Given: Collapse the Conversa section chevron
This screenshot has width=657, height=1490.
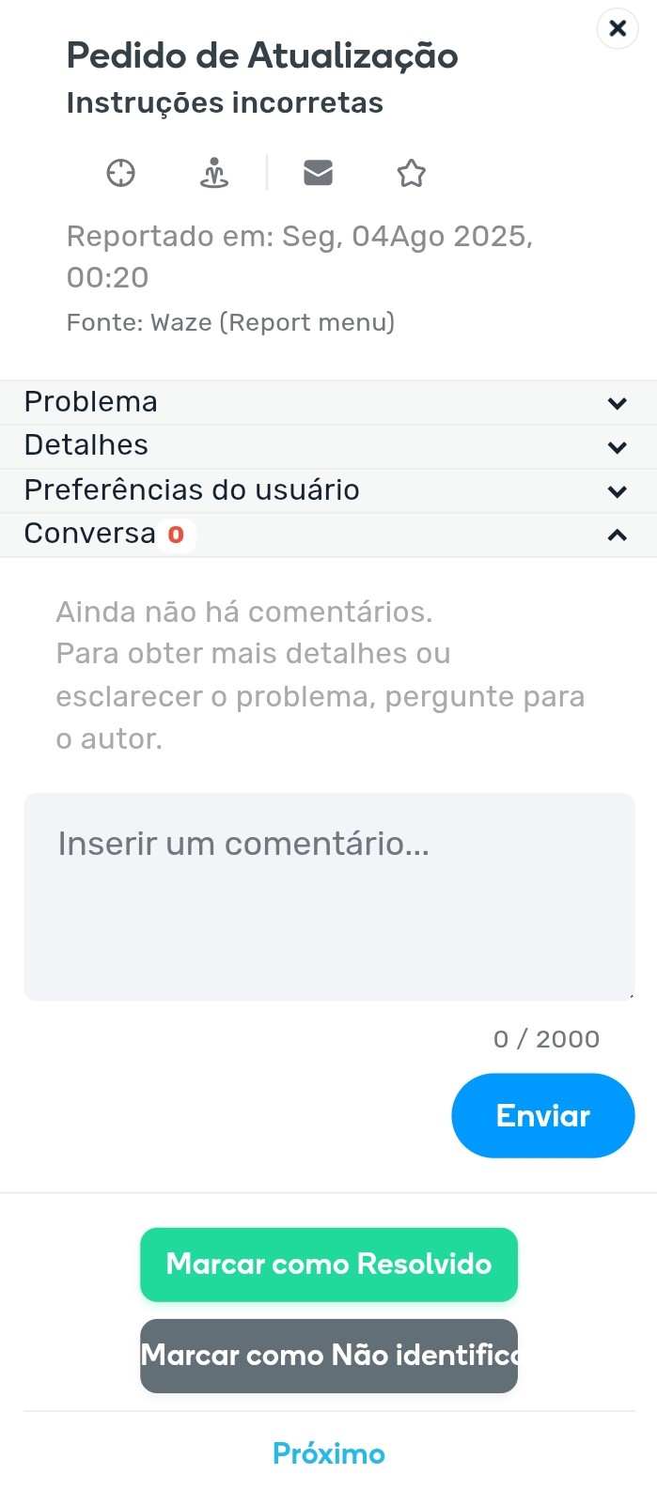Looking at the screenshot, I should 617,535.
